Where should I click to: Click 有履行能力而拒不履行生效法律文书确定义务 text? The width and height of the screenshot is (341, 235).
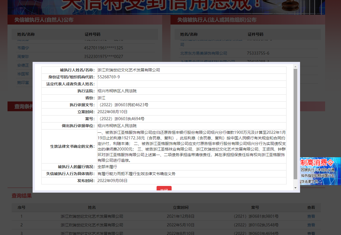[137, 174]
